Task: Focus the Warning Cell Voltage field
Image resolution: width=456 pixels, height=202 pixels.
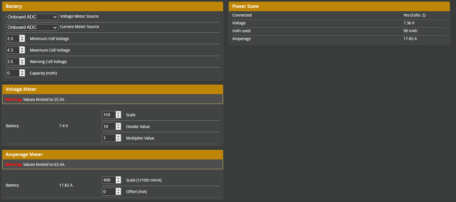Action: click(13, 62)
